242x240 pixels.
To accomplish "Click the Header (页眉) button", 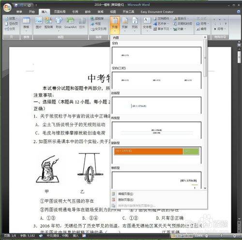I will [x=115, y=25].
